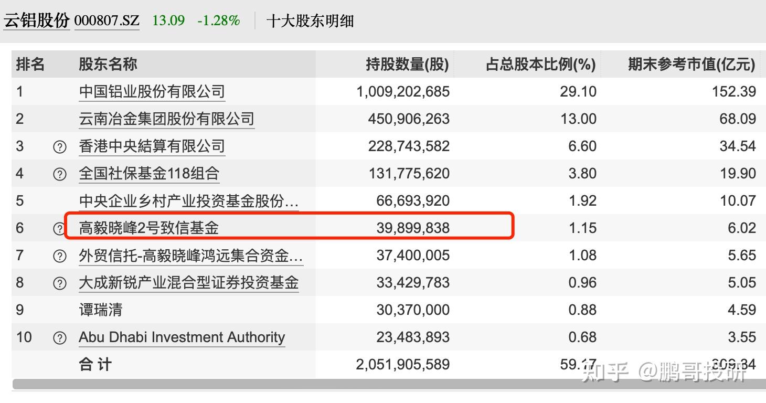The width and height of the screenshot is (766, 403).
Task: Open shareholder Abu Dhabi Investment Authority
Action: (182, 337)
